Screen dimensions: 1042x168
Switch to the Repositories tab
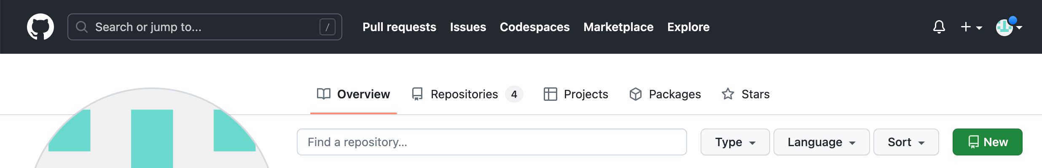coord(467,94)
